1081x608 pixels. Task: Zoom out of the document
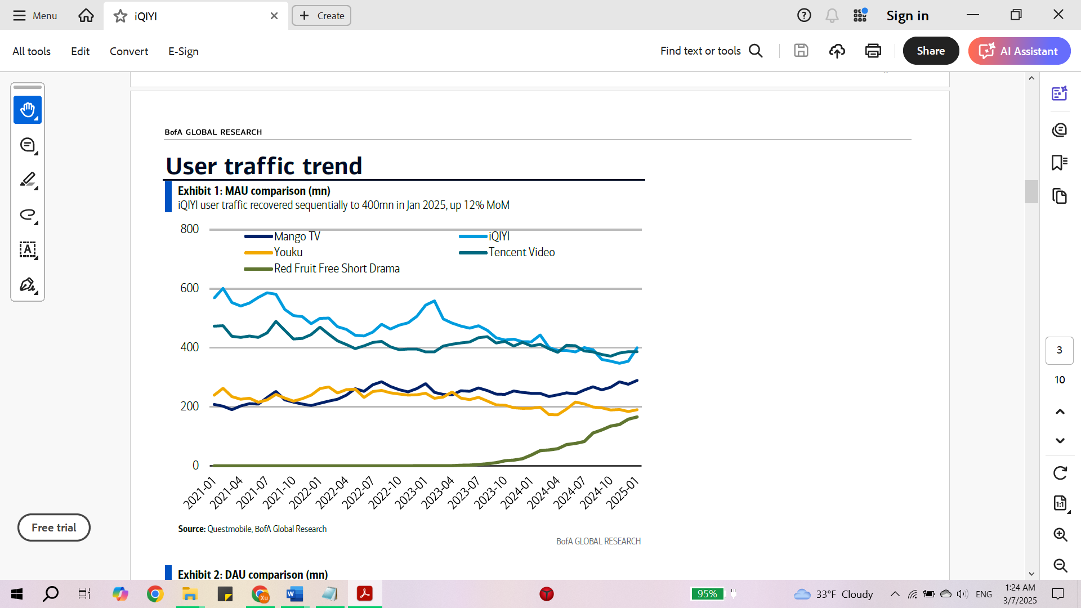click(x=1060, y=565)
